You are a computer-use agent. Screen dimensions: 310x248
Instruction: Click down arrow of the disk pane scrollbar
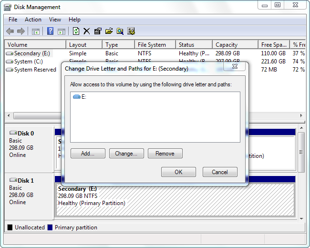point(301,218)
